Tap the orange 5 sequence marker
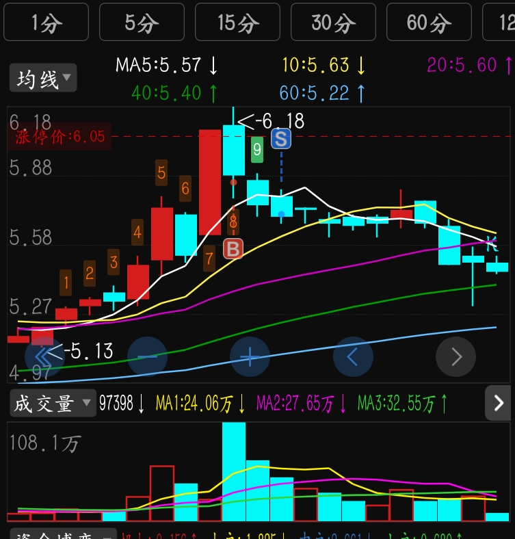 [x=161, y=172]
